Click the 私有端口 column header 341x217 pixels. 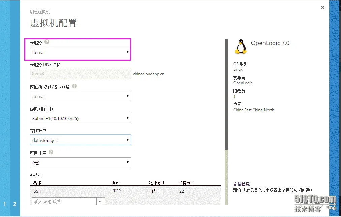click(x=187, y=183)
